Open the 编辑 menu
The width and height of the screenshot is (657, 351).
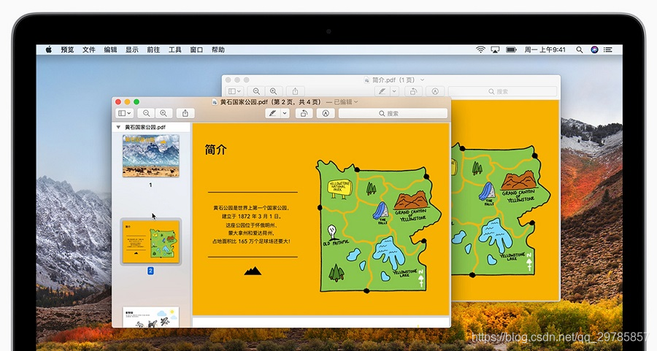[110, 50]
